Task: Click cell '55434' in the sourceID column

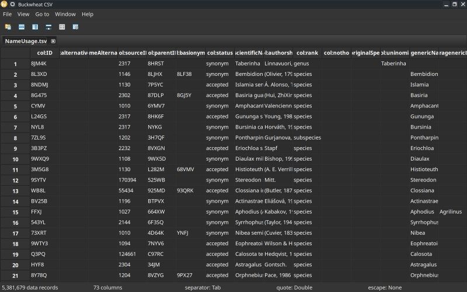Action: tap(133, 190)
